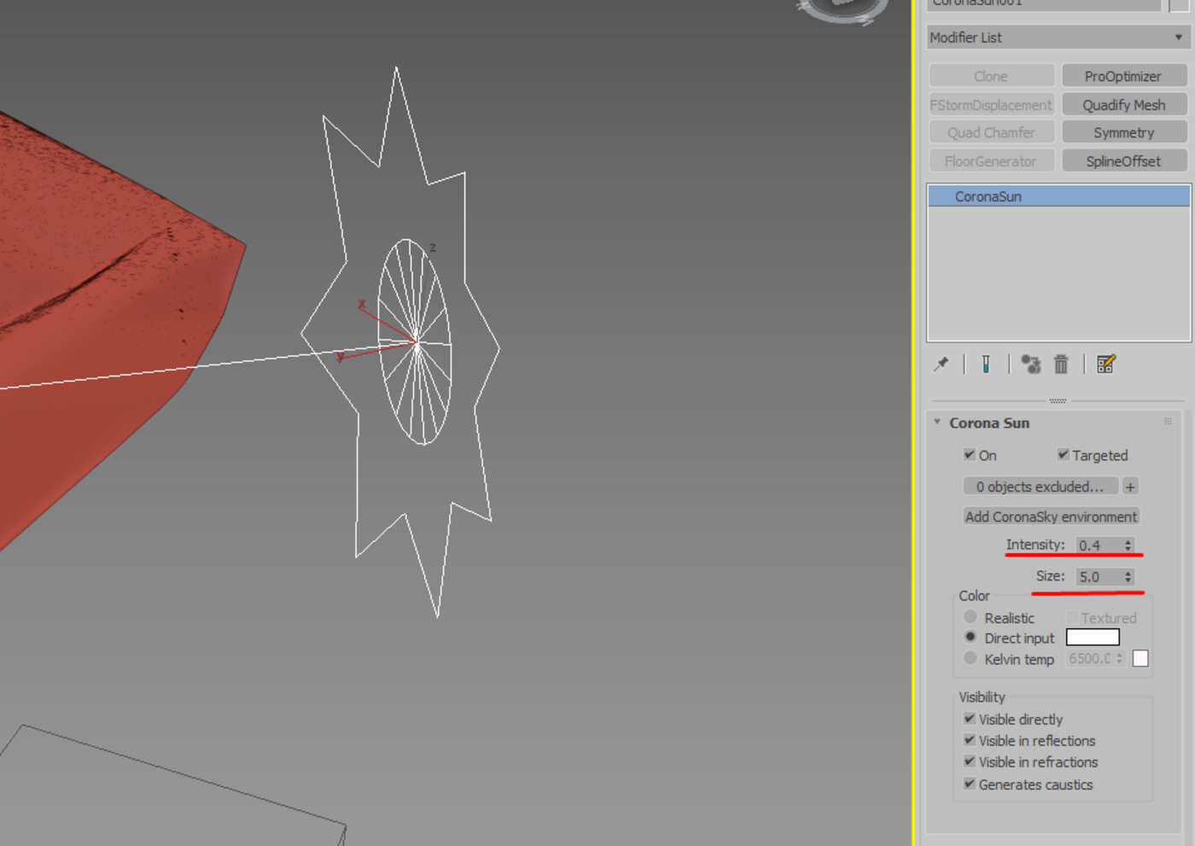Toggle the On checkbox
The image size is (1195, 846).
[x=970, y=455]
